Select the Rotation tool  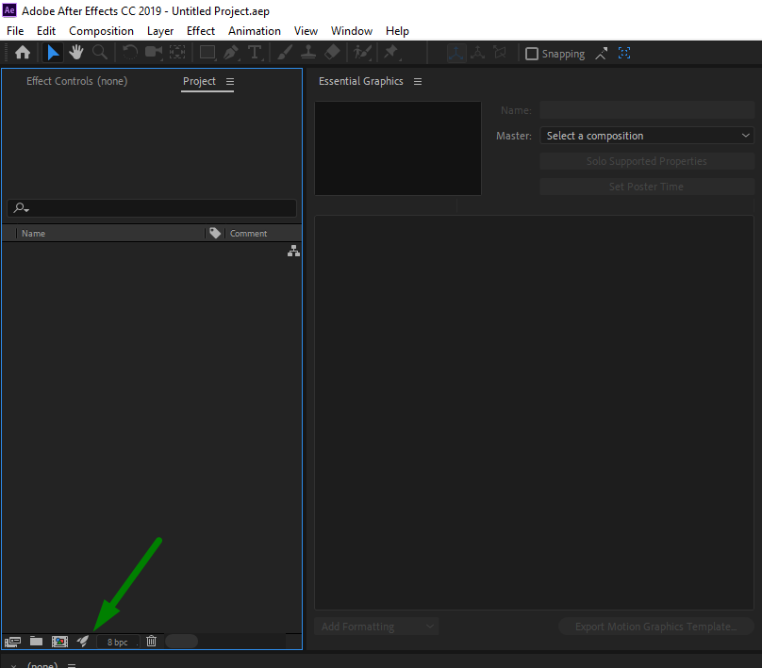coord(130,53)
